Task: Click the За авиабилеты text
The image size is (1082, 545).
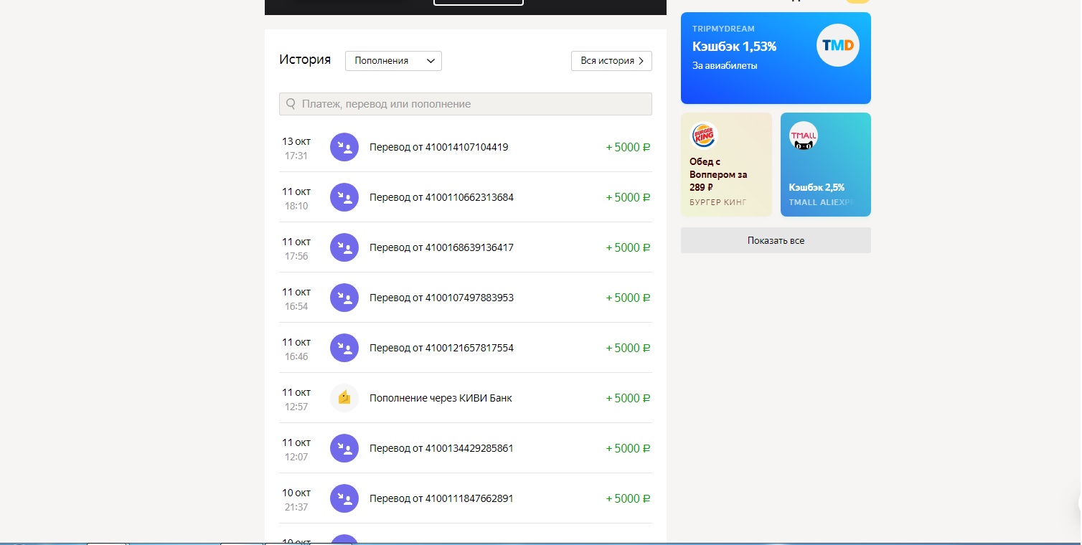Action: coord(725,66)
